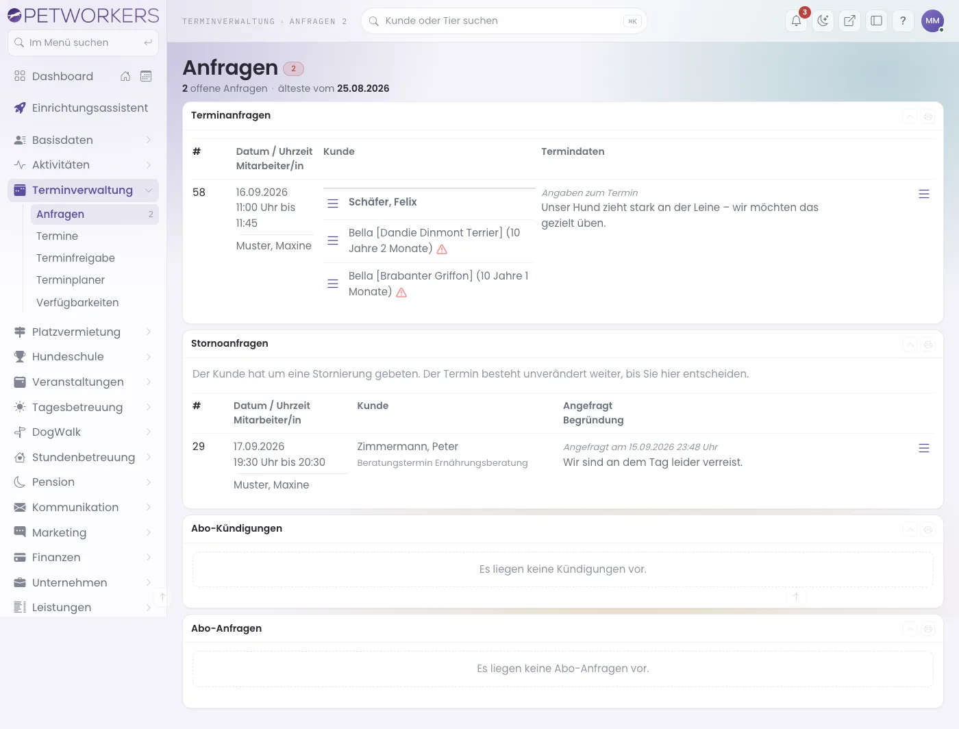959x729 pixels.
Task: Go to the Dashboard
Action: [x=62, y=76]
